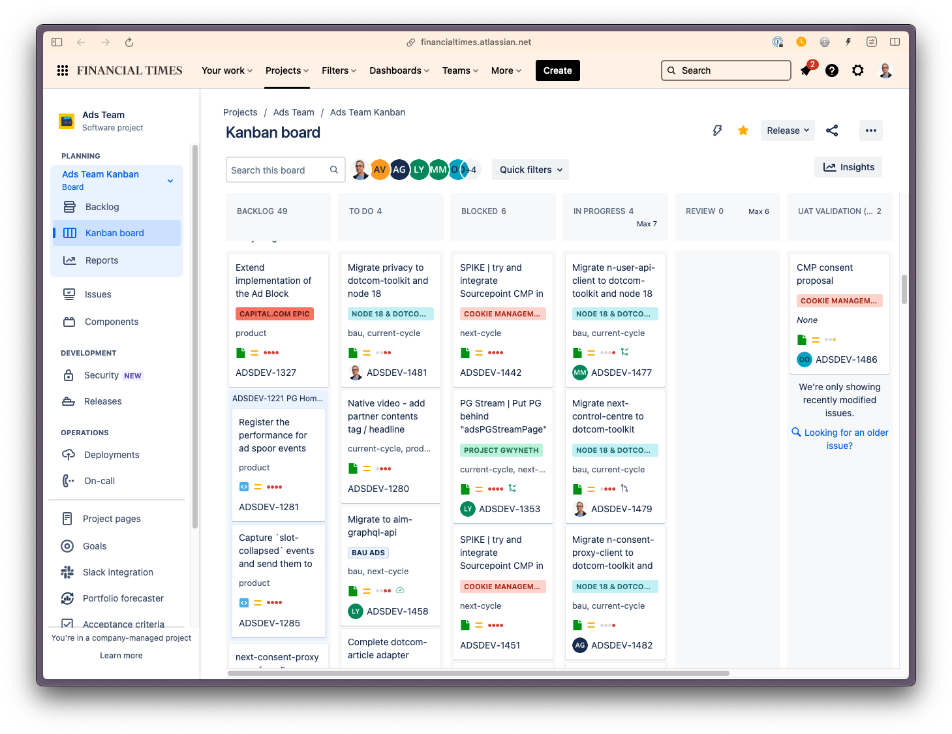Screen dimensions: 952x734
Task: Open Deployments in the sidebar
Action: coord(117,455)
